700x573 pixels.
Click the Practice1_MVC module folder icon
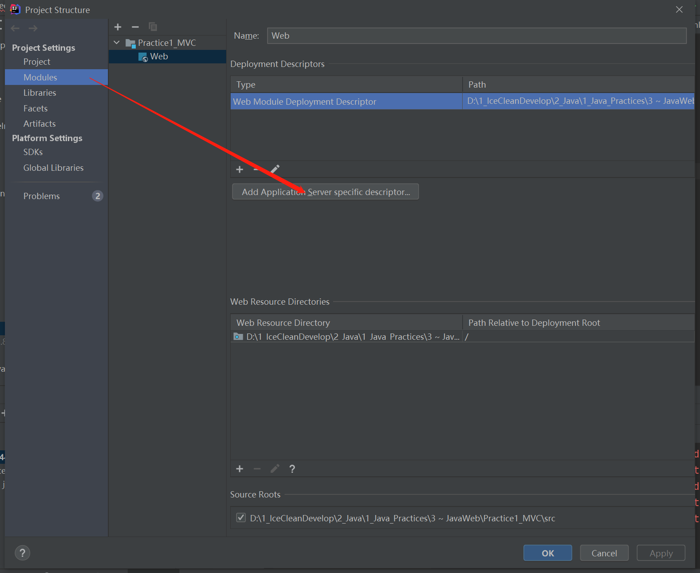(x=130, y=43)
